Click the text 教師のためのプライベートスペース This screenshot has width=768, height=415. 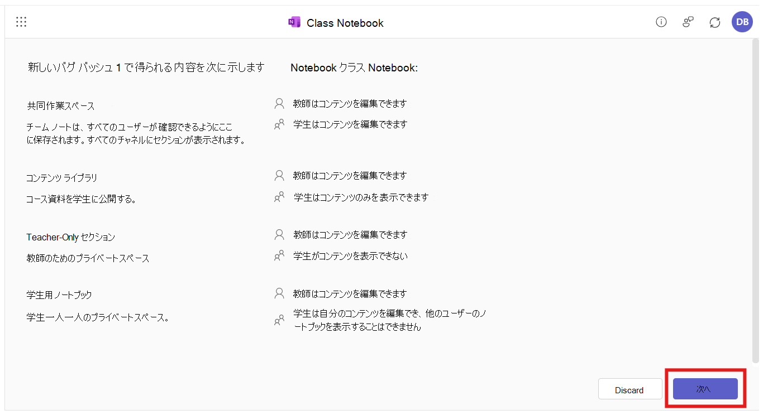tap(88, 258)
